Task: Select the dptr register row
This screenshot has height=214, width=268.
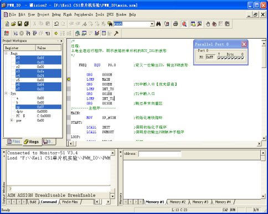Action: click(38, 111)
